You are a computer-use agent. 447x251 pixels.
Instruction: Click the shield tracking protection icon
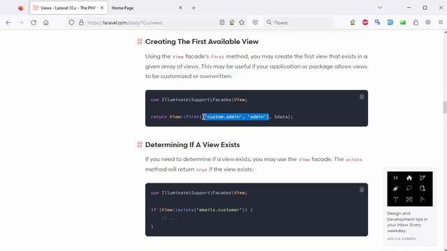(x=71, y=22)
